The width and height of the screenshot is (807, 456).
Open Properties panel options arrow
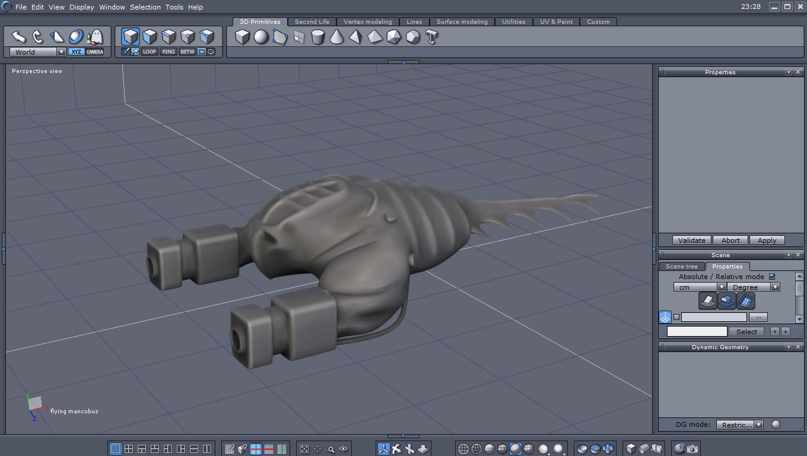click(x=789, y=72)
